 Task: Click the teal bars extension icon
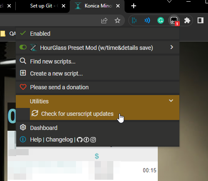coord(134,21)
